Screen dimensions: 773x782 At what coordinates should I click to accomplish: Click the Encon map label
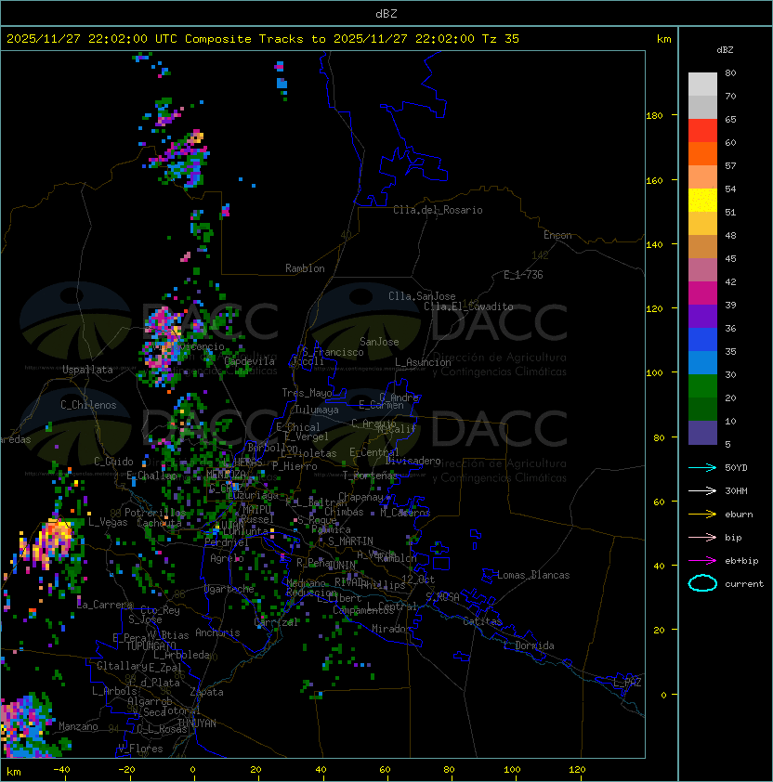click(557, 235)
